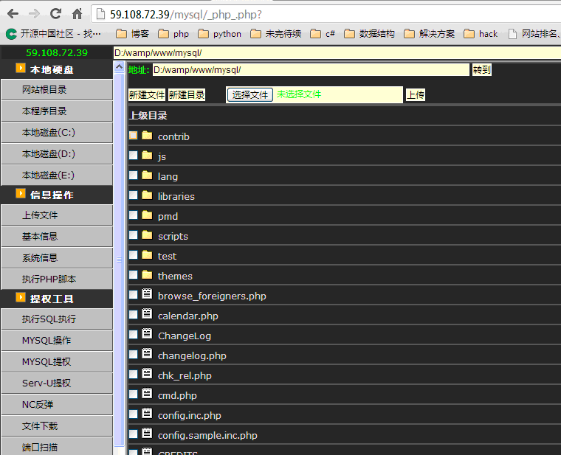This screenshot has height=455, width=561.
Task: Click the test folder icon
Action: [147, 255]
